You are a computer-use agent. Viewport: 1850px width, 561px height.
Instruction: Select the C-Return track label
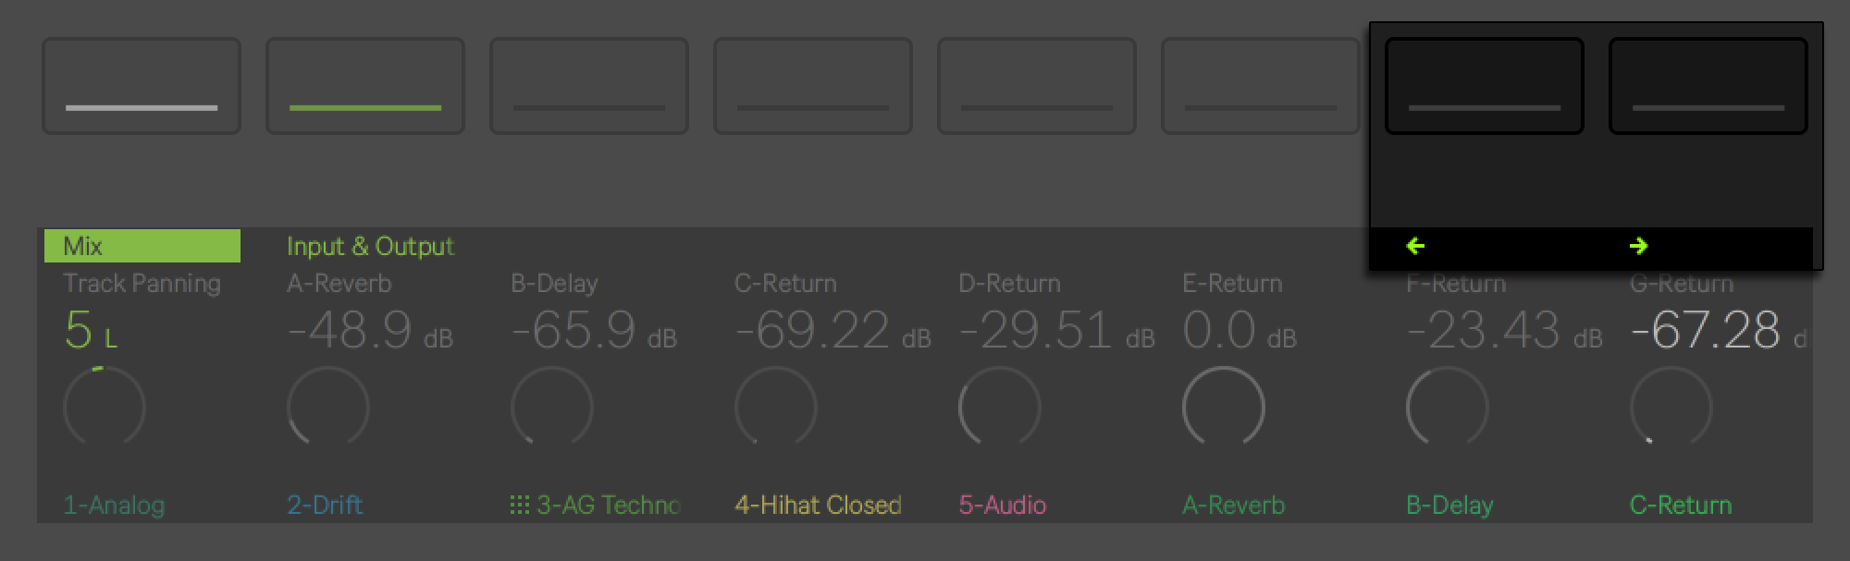(1681, 505)
